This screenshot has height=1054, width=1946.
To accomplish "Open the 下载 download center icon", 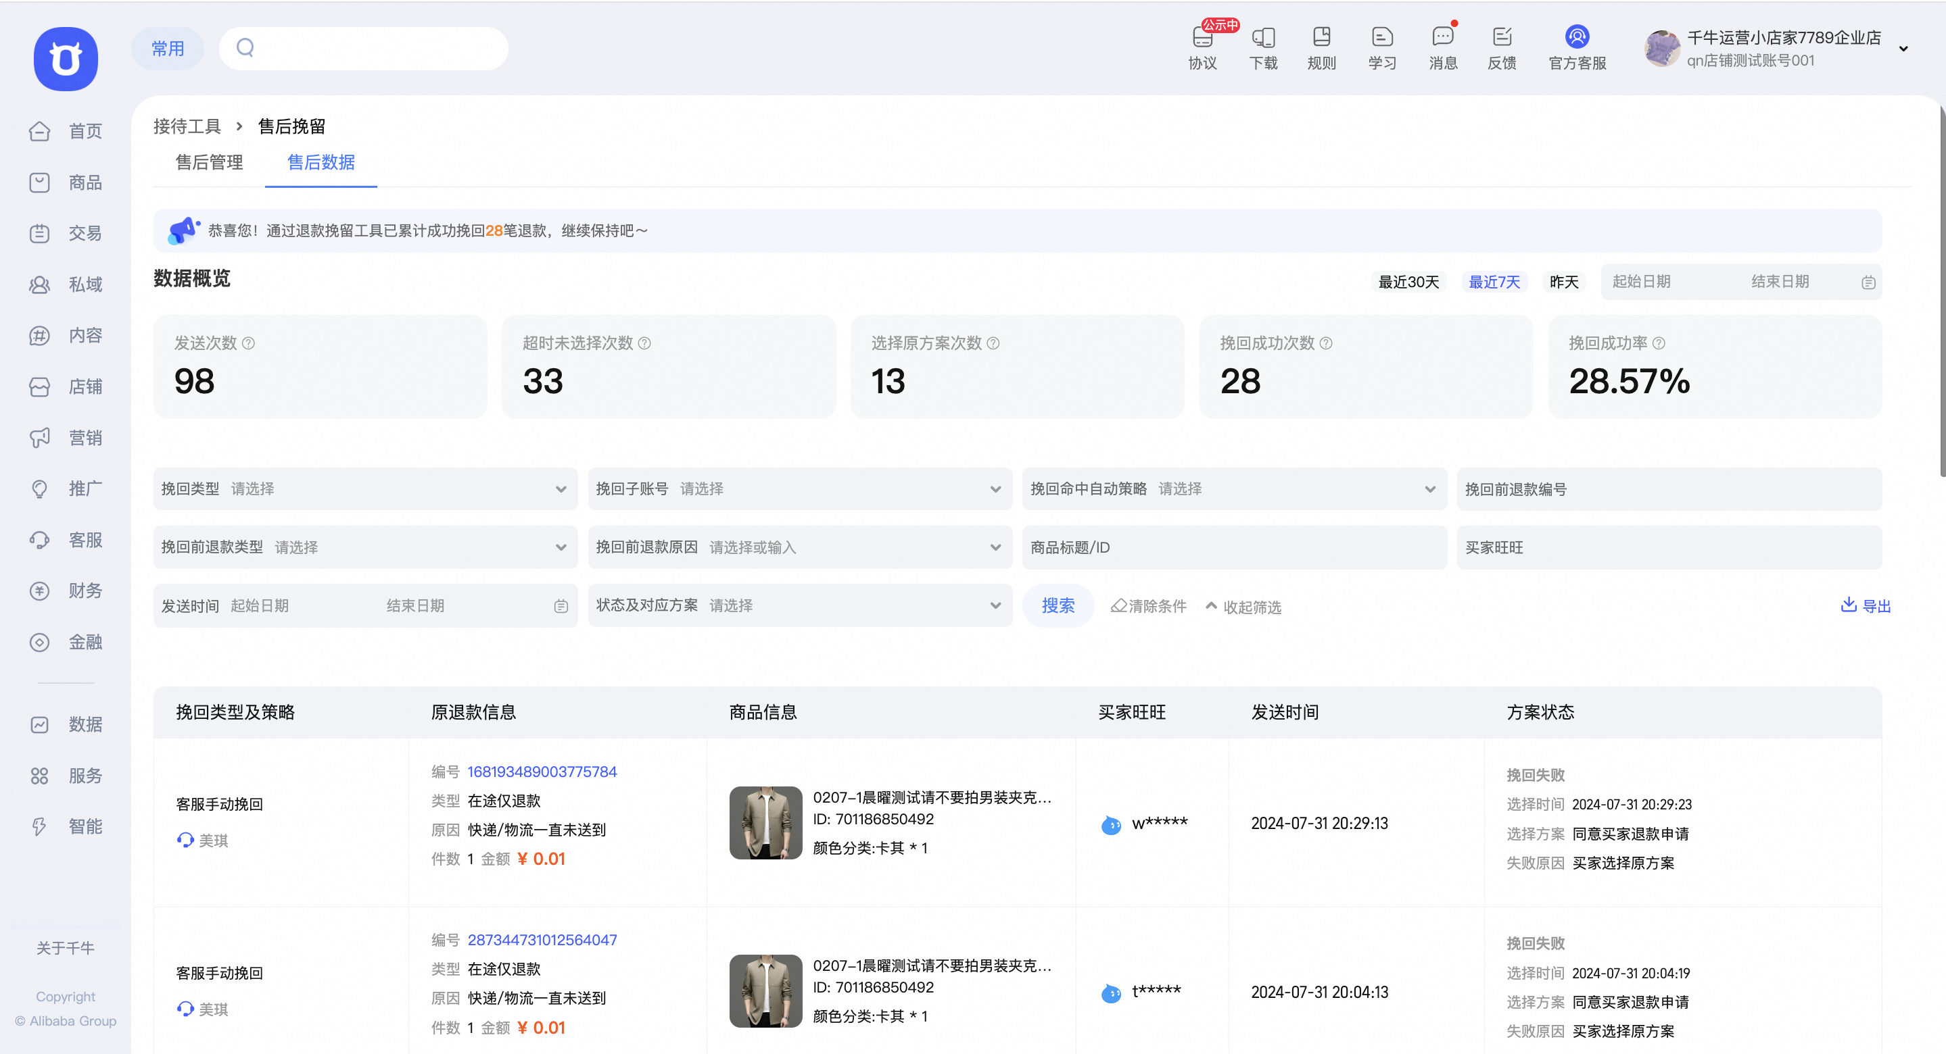I will [1262, 47].
